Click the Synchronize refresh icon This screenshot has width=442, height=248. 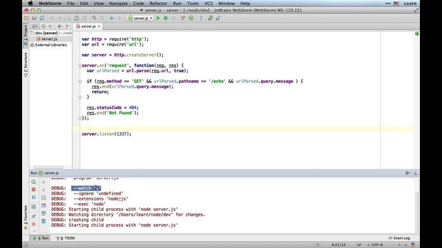click(x=41, y=18)
